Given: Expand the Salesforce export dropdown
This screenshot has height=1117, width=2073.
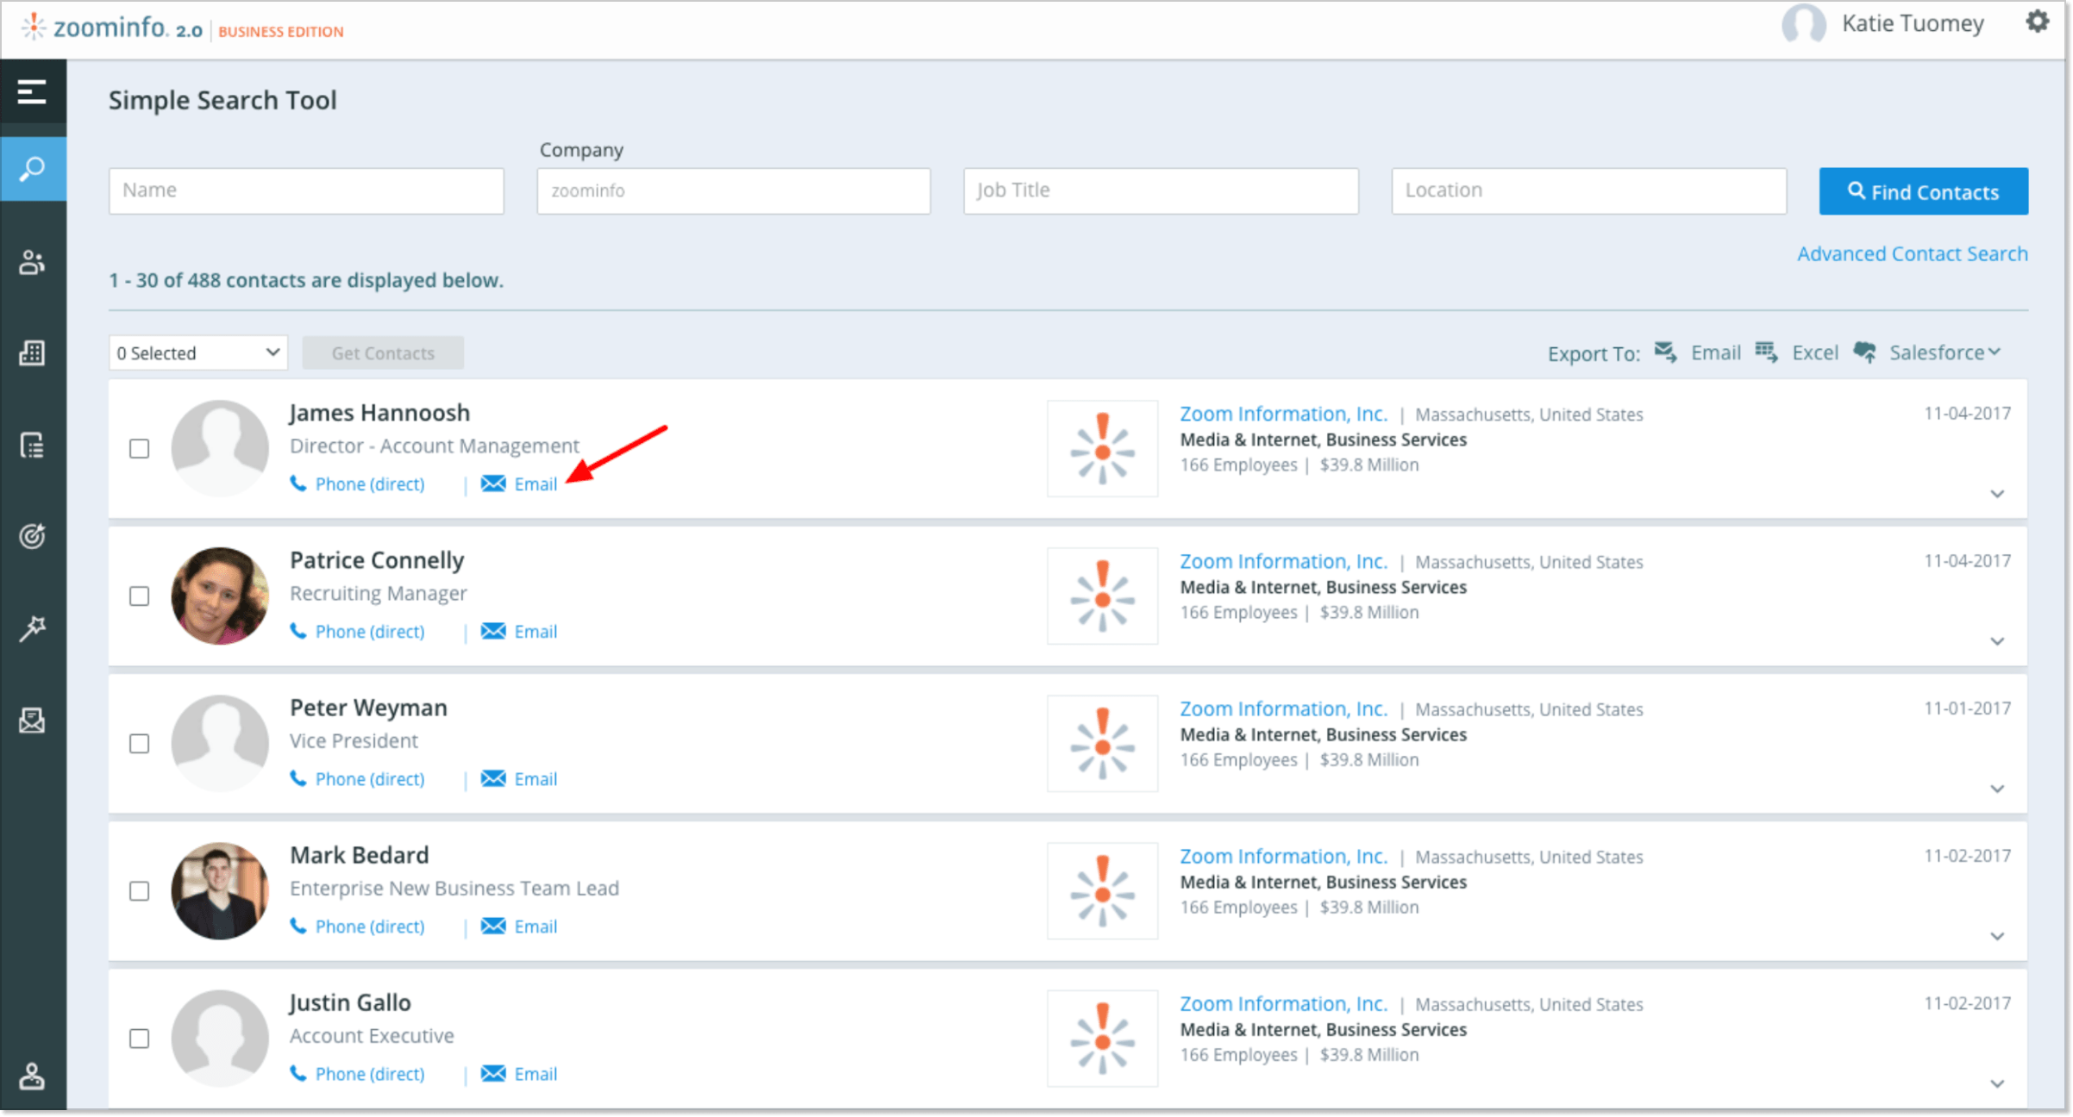Looking at the screenshot, I should [1944, 353].
